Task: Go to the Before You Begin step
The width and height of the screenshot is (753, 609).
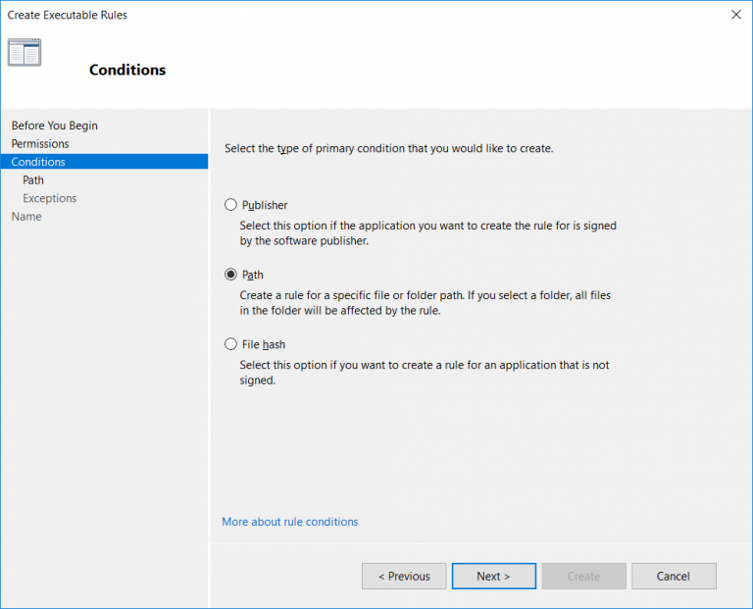Action: click(x=54, y=126)
